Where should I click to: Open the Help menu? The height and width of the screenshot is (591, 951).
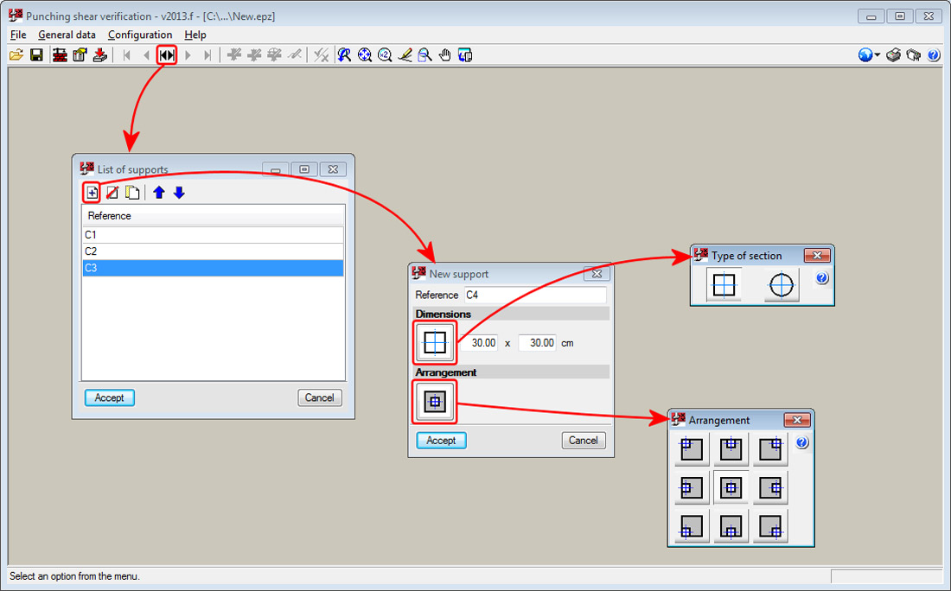[x=195, y=35]
